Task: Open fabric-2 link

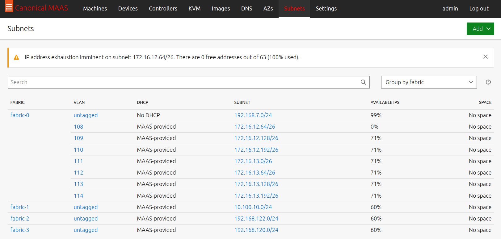Action: (20, 218)
